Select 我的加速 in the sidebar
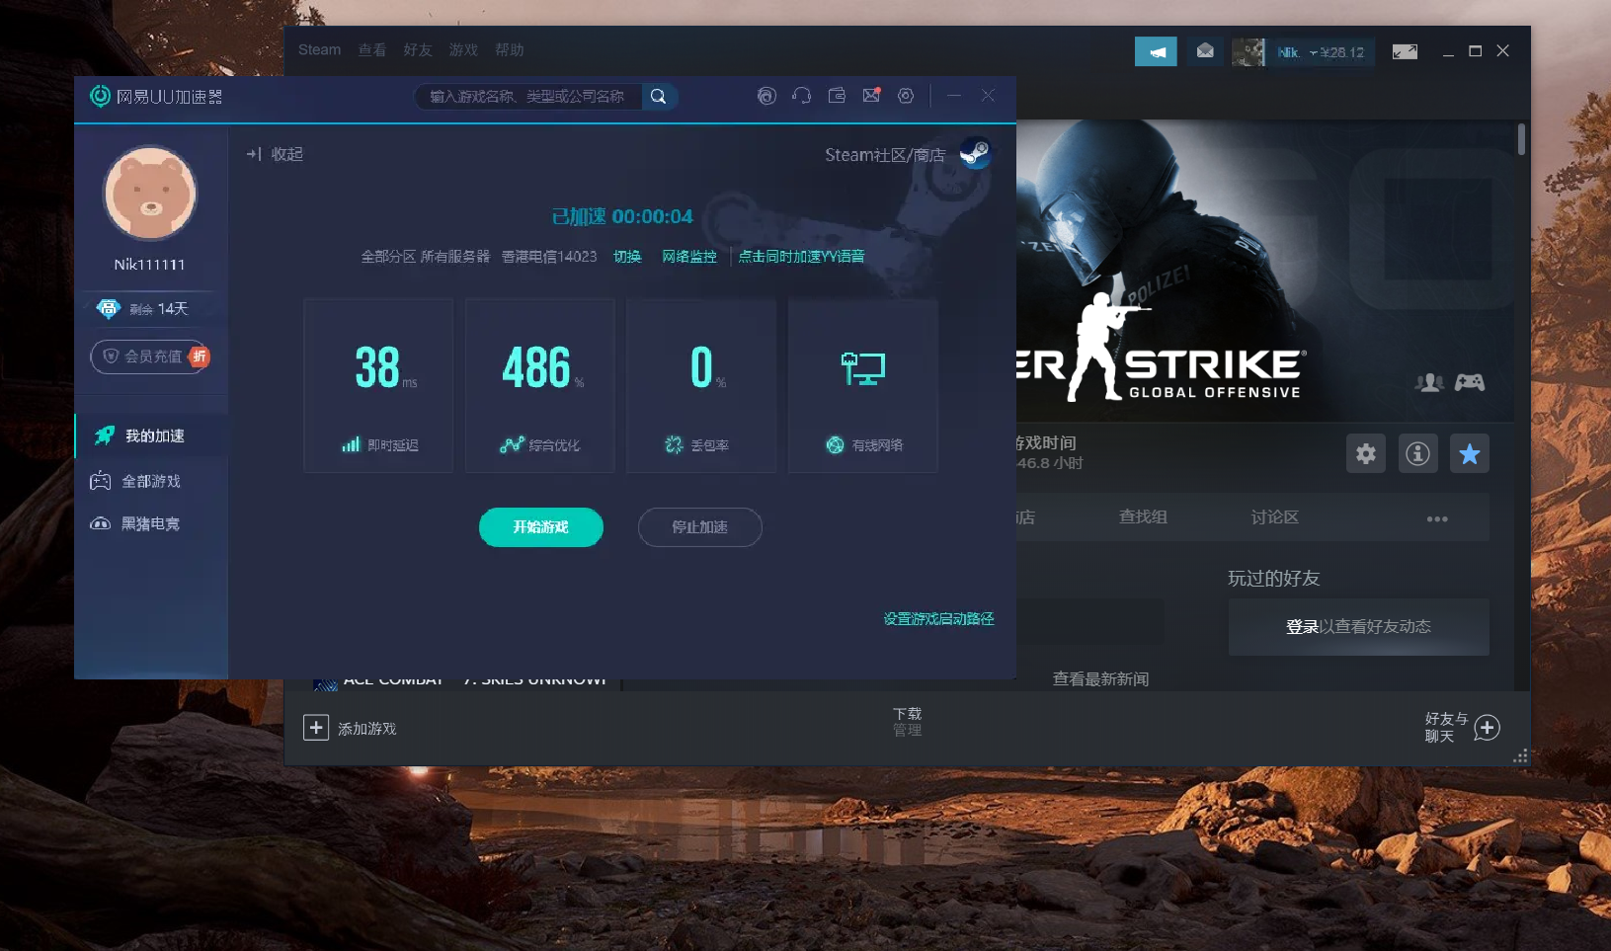Screen dimensions: 1611x951 [x=151, y=436]
